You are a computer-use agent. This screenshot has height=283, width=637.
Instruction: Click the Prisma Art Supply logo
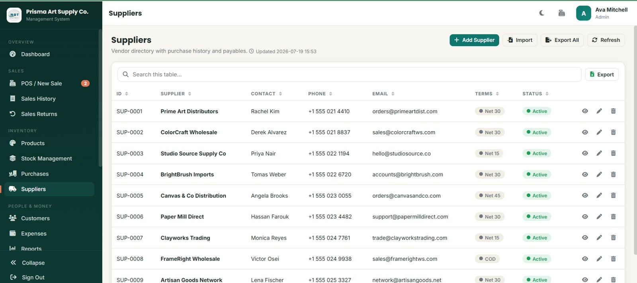click(14, 15)
